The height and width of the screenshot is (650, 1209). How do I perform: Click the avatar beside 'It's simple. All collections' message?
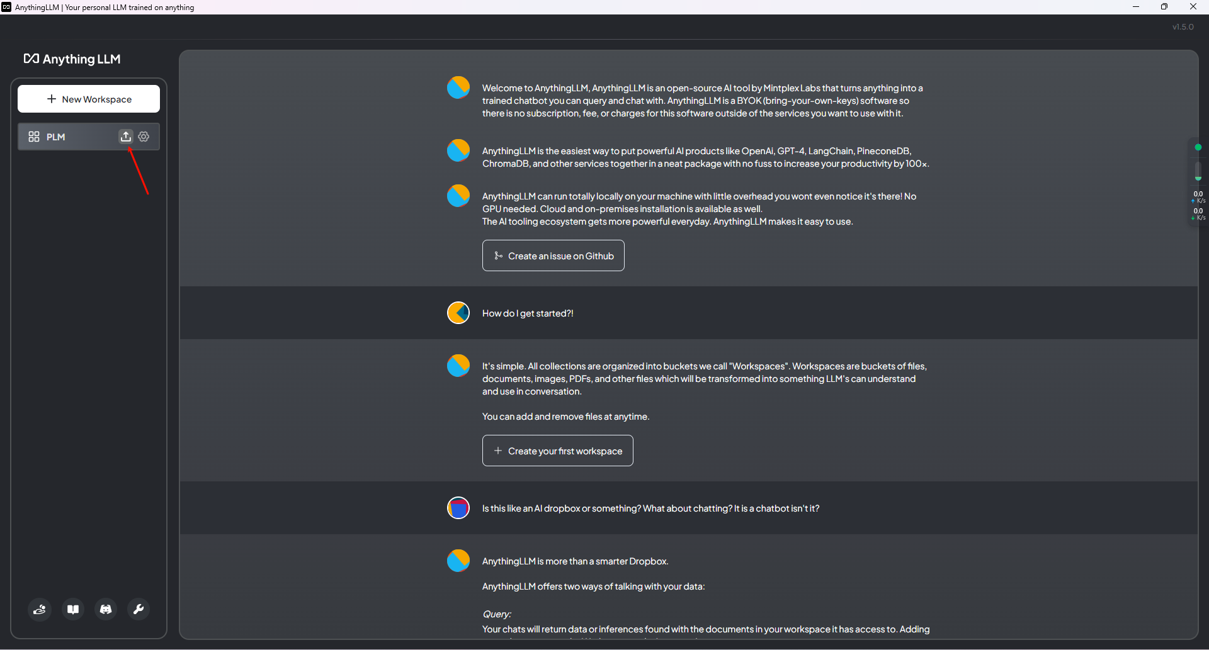click(458, 366)
